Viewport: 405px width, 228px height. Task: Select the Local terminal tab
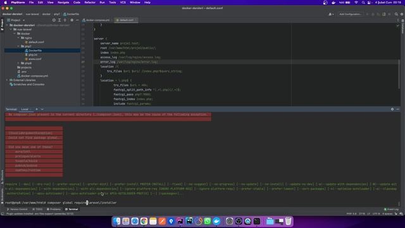(25, 109)
